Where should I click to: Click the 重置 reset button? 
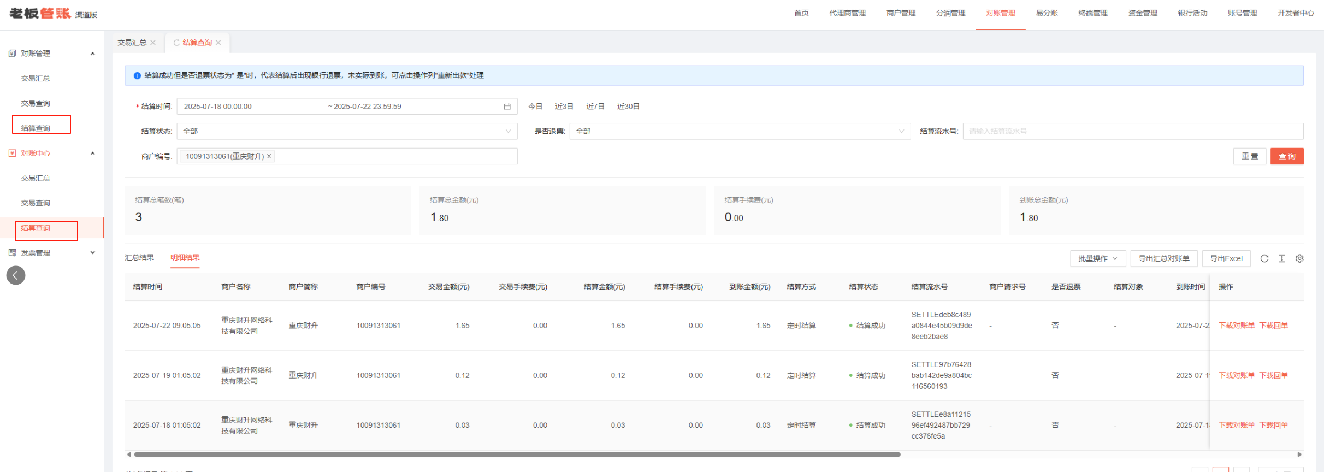coord(1250,156)
